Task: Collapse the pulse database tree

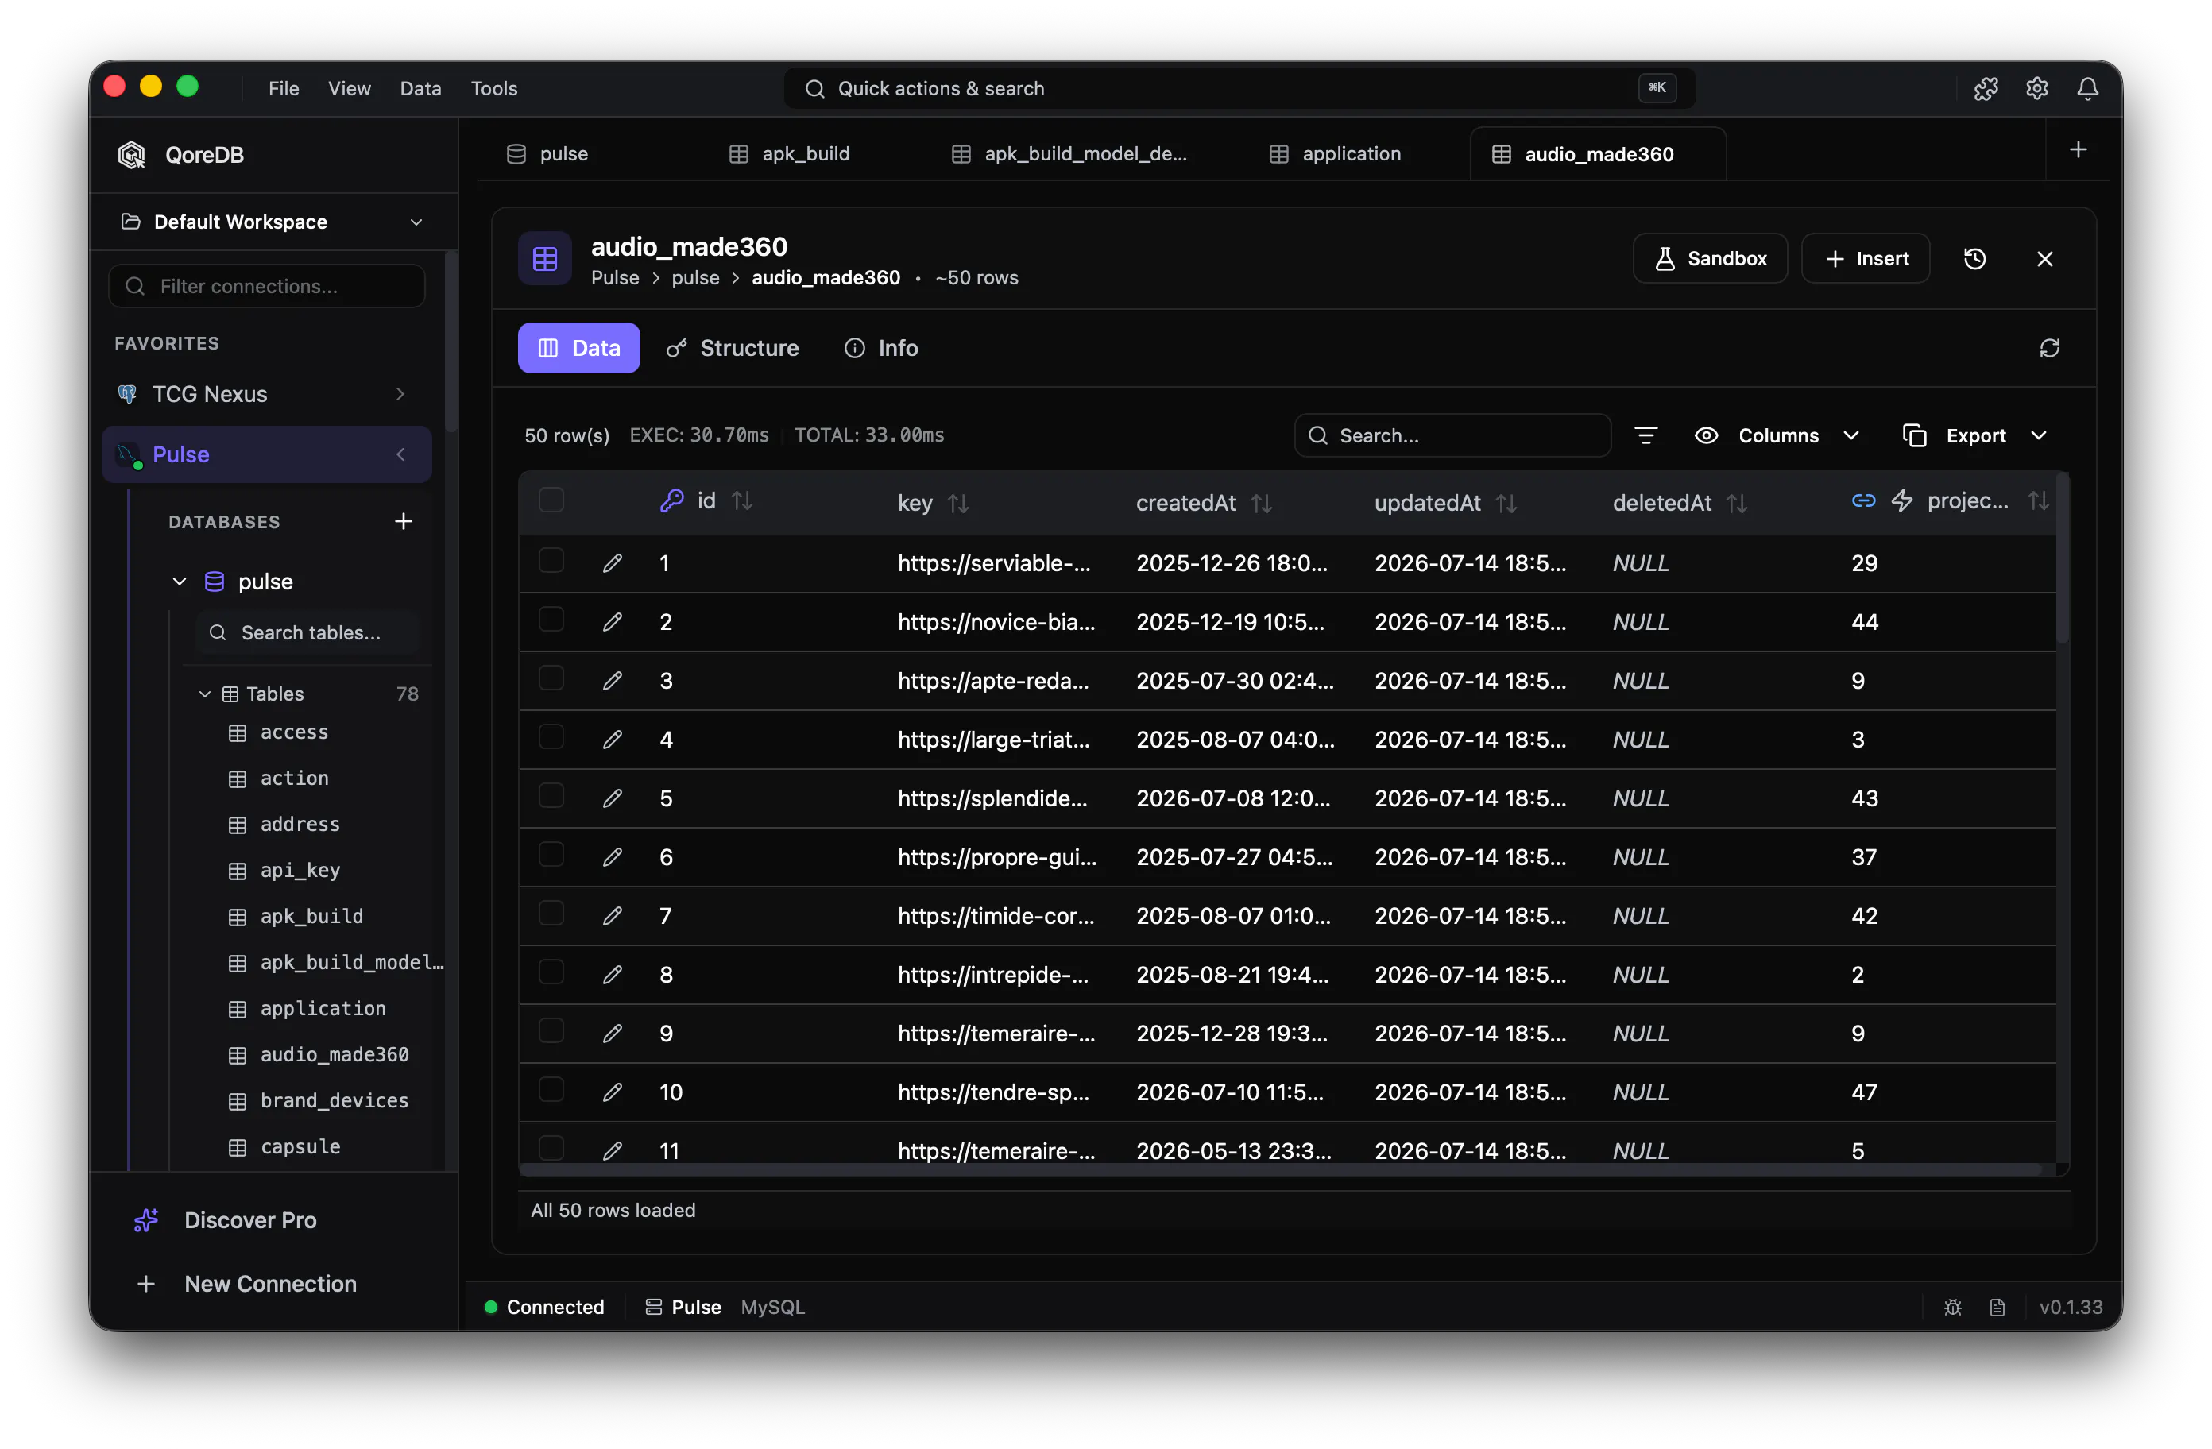Action: pyautogui.click(x=180, y=582)
